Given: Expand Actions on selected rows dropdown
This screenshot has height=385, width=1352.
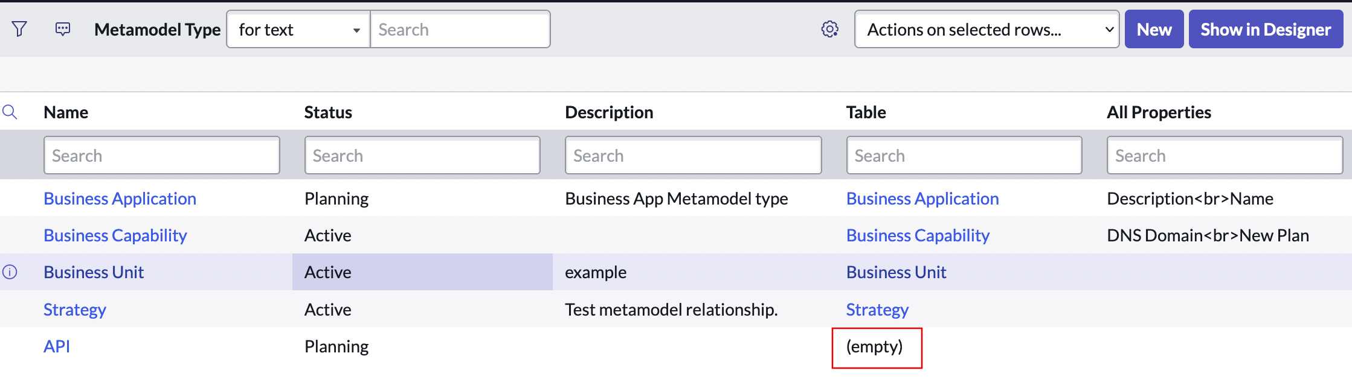Looking at the screenshot, I should point(987,30).
